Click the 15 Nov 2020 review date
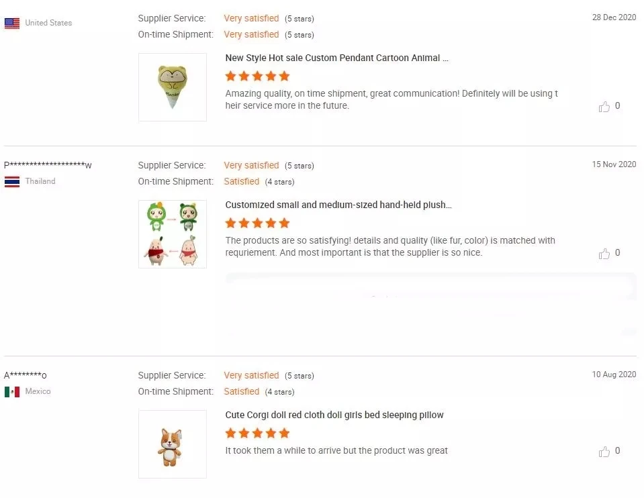Image resolution: width=644 pixels, height=498 pixels. click(x=614, y=164)
